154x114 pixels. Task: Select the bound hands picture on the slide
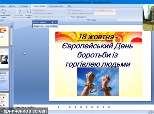[98, 82]
